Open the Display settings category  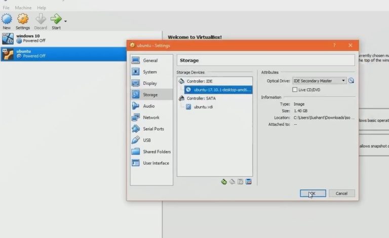point(151,83)
